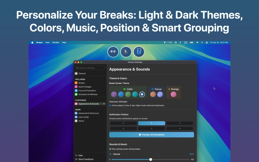
Task: Choose the pink Energy theme swatch
Action: click(x=174, y=94)
